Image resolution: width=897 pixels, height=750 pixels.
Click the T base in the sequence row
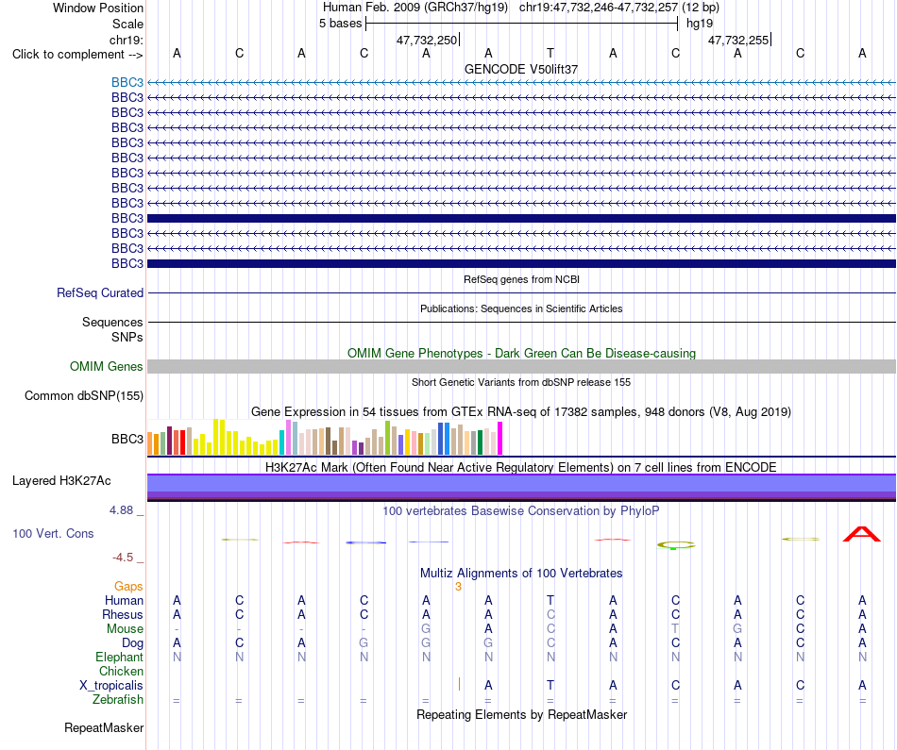click(x=550, y=53)
